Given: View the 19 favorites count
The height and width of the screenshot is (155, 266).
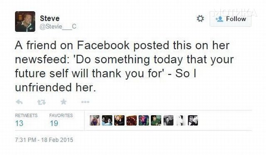Looking at the screenshot, I should click(54, 123).
